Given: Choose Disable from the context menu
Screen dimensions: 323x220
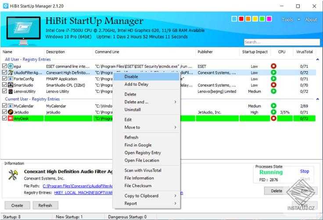Looking at the screenshot, I should (x=147, y=77).
